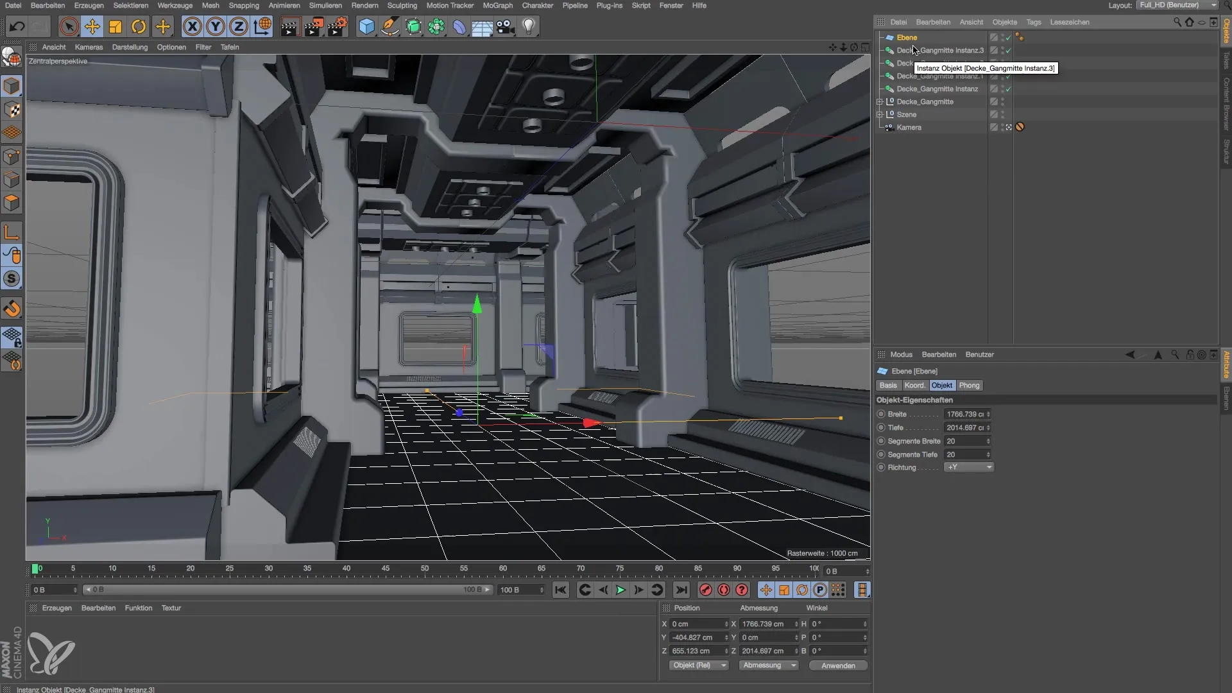
Task: Open render settings clapperboard with gear icon
Action: [338, 27]
